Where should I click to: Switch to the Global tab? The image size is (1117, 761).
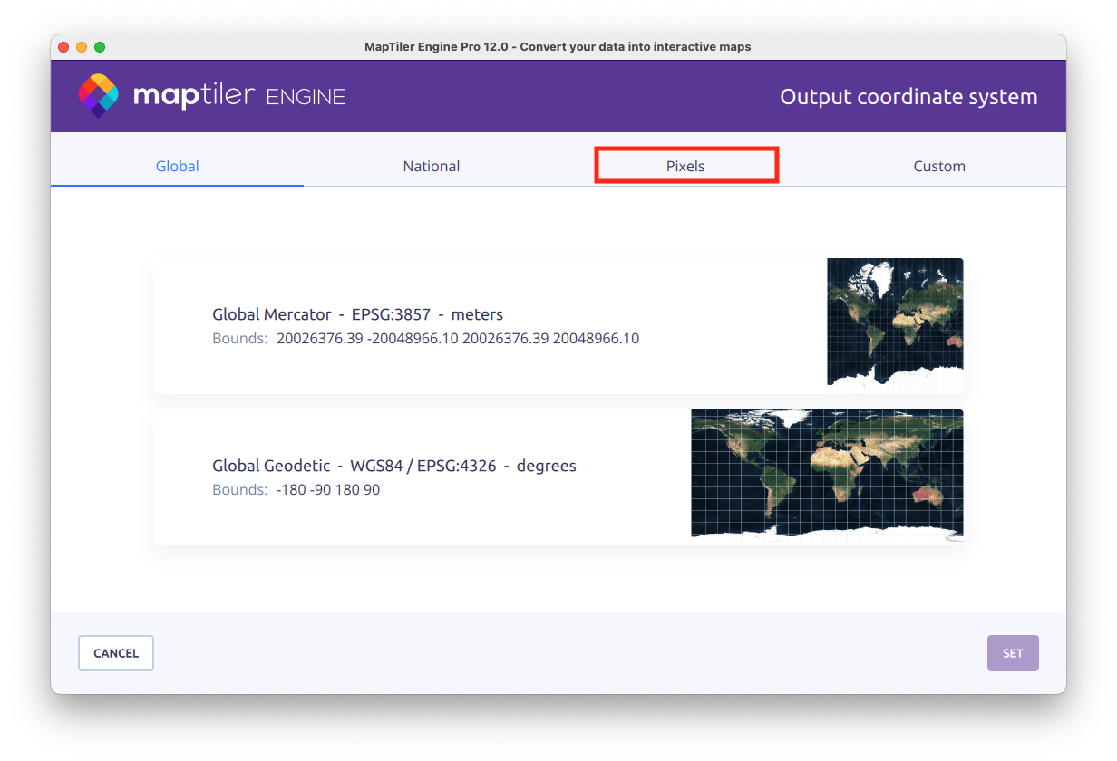click(178, 166)
